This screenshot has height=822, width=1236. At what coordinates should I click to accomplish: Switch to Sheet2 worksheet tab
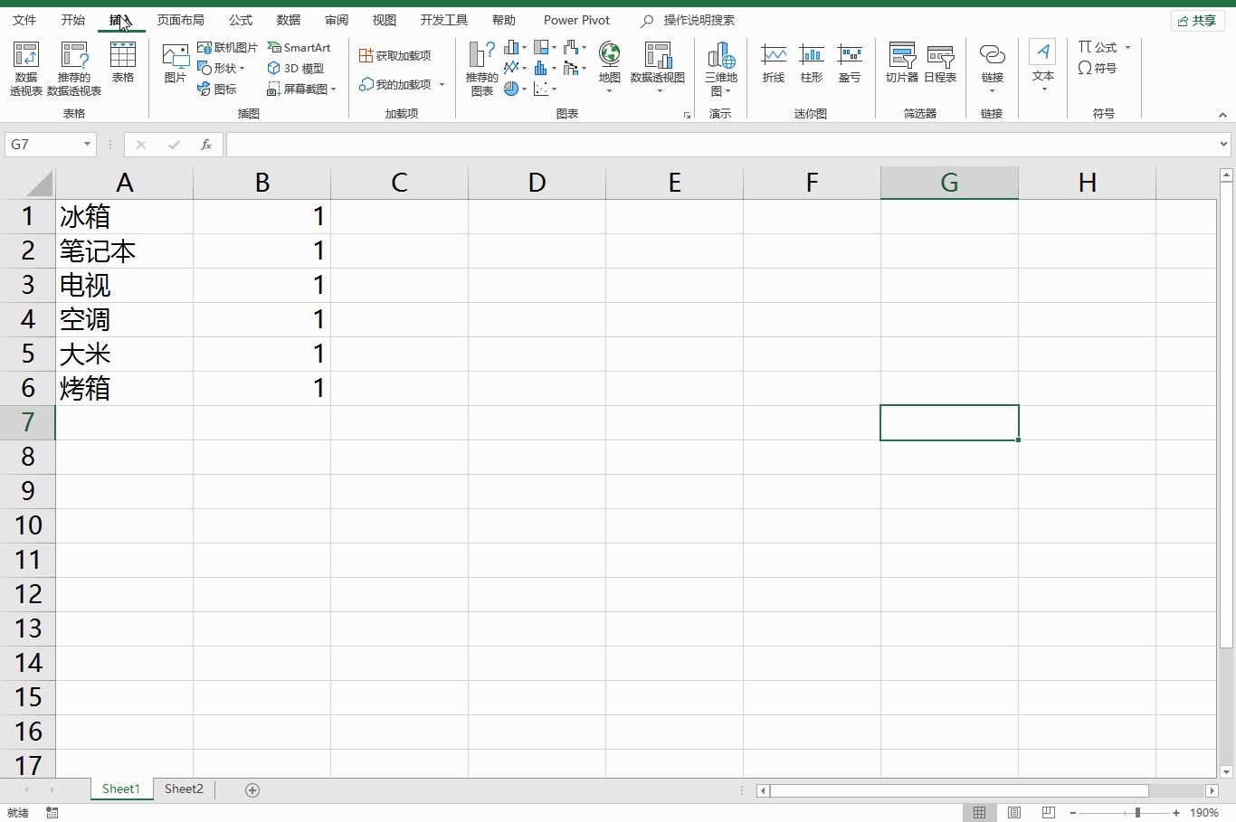pos(184,789)
